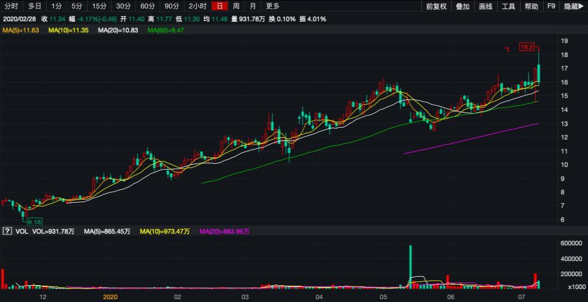Click the tallest green volume bar
Image resolution: width=588 pixels, height=302 pixels.
(411, 267)
